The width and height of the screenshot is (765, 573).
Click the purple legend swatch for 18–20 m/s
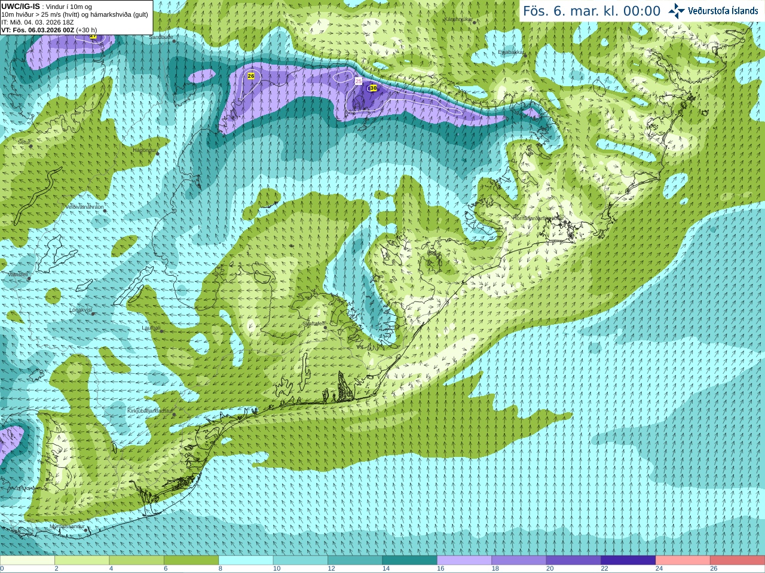(519, 560)
